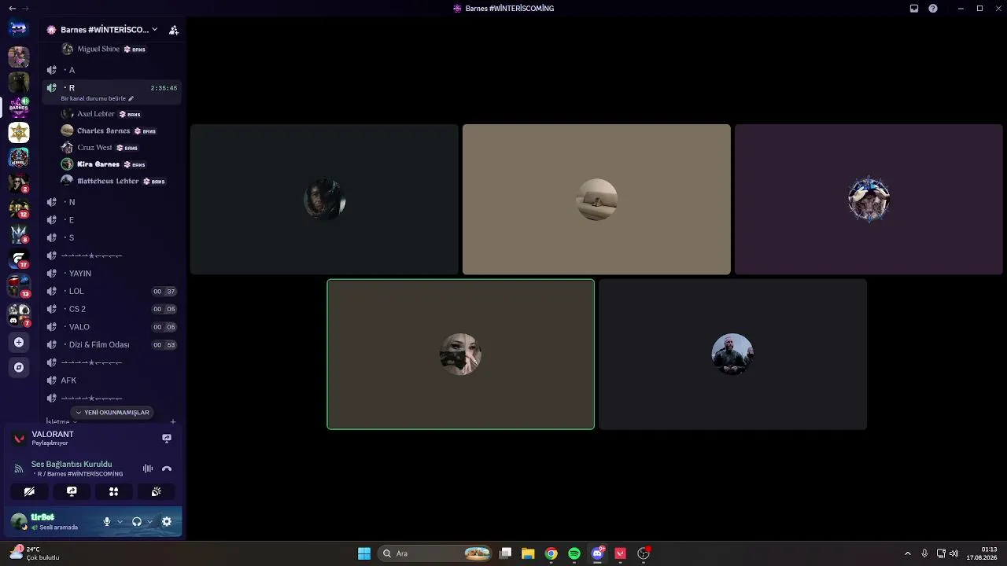The height and width of the screenshot is (566, 1007).
Task: Open server icon with 17 unread badge
Action: [19, 259]
